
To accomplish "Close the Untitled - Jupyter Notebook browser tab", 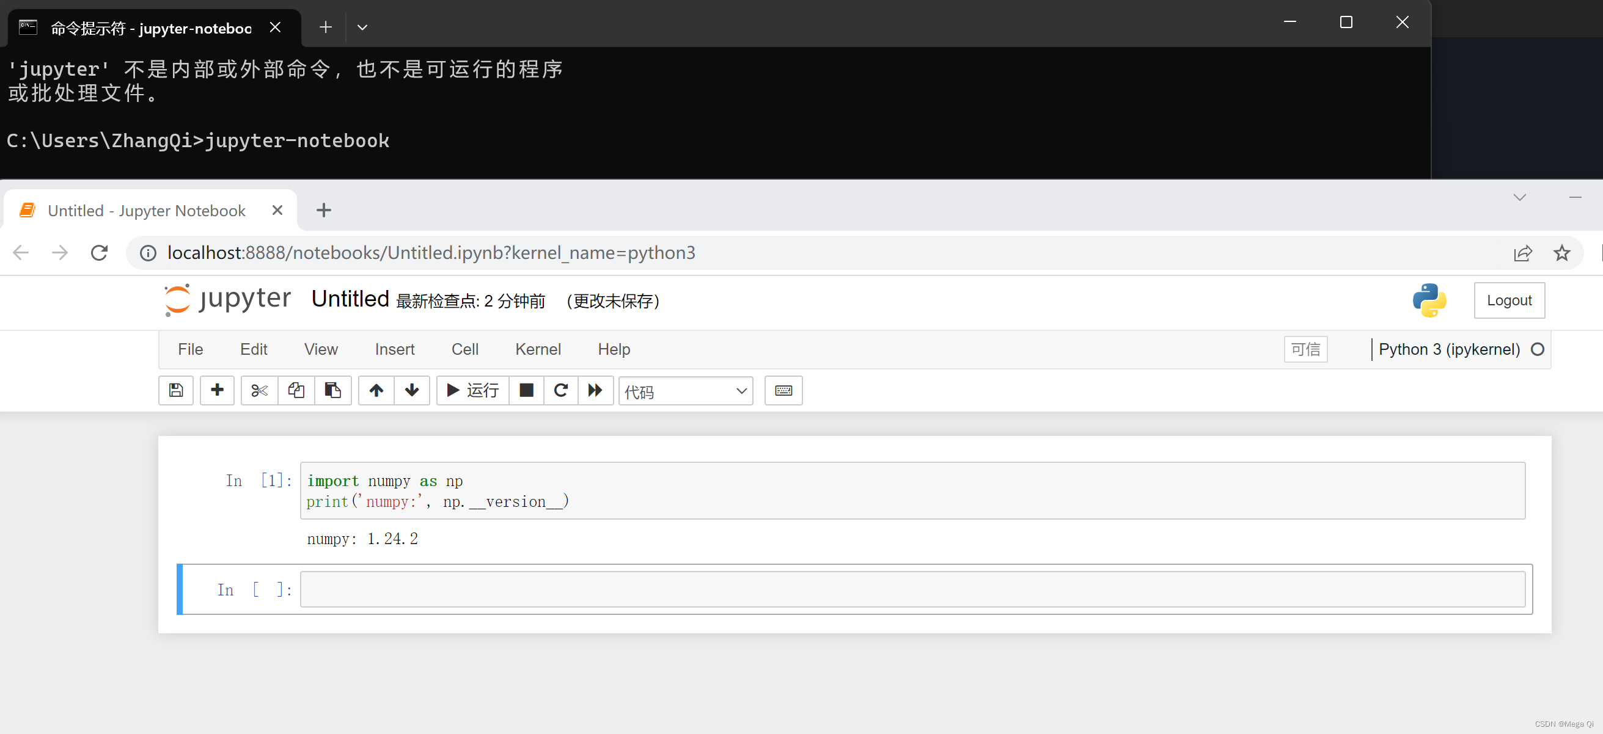I will click(277, 210).
